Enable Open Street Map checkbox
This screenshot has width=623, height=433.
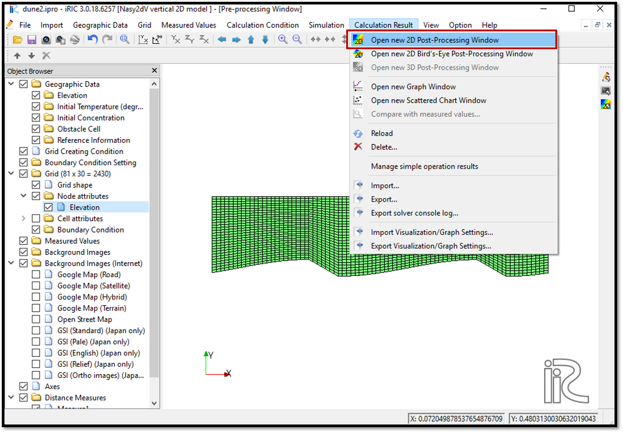pos(36,319)
